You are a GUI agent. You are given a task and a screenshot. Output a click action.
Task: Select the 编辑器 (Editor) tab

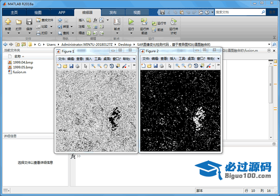coord(87,13)
